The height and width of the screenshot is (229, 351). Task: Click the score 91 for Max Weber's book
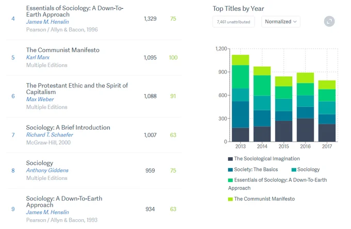tap(173, 96)
